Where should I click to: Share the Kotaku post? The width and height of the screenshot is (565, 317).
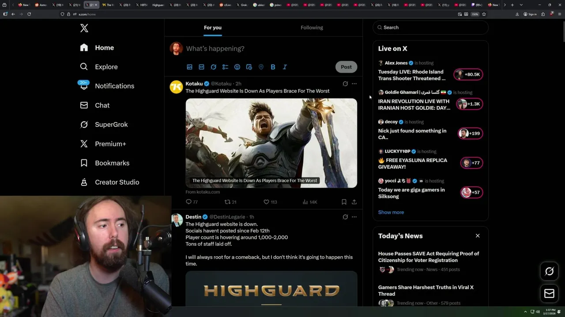(x=354, y=202)
